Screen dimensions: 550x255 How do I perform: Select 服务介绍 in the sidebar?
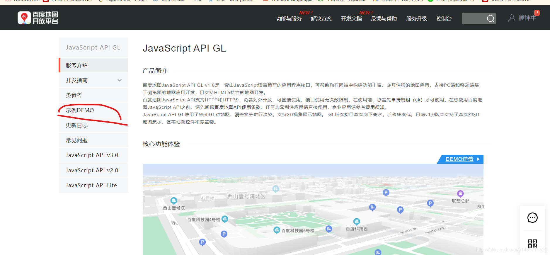(x=93, y=65)
